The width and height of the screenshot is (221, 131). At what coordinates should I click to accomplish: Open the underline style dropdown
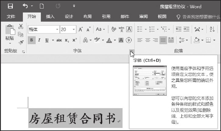click(x=53, y=40)
